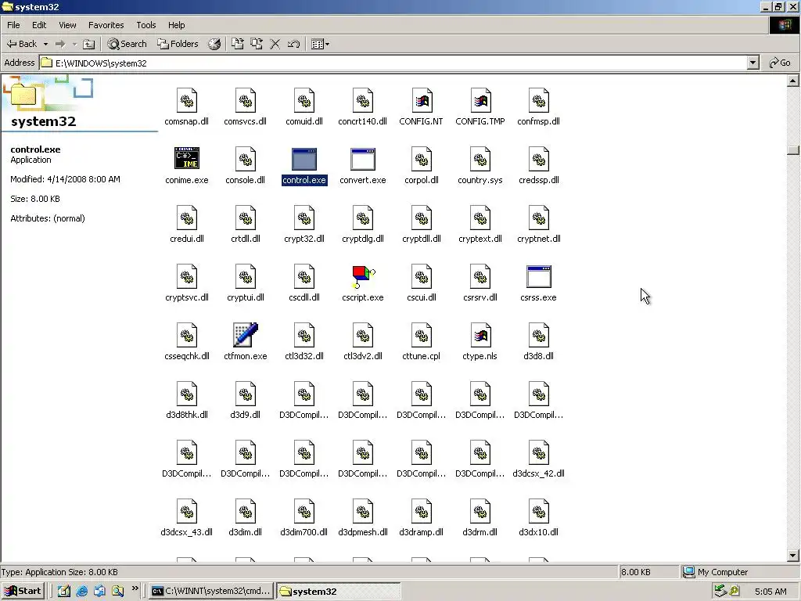
Task: Open the Search pane
Action: [x=128, y=44]
